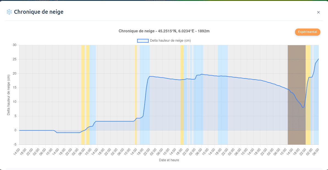
Task: Click the curve's flat segment at 0 cm
Action: coord(36,130)
